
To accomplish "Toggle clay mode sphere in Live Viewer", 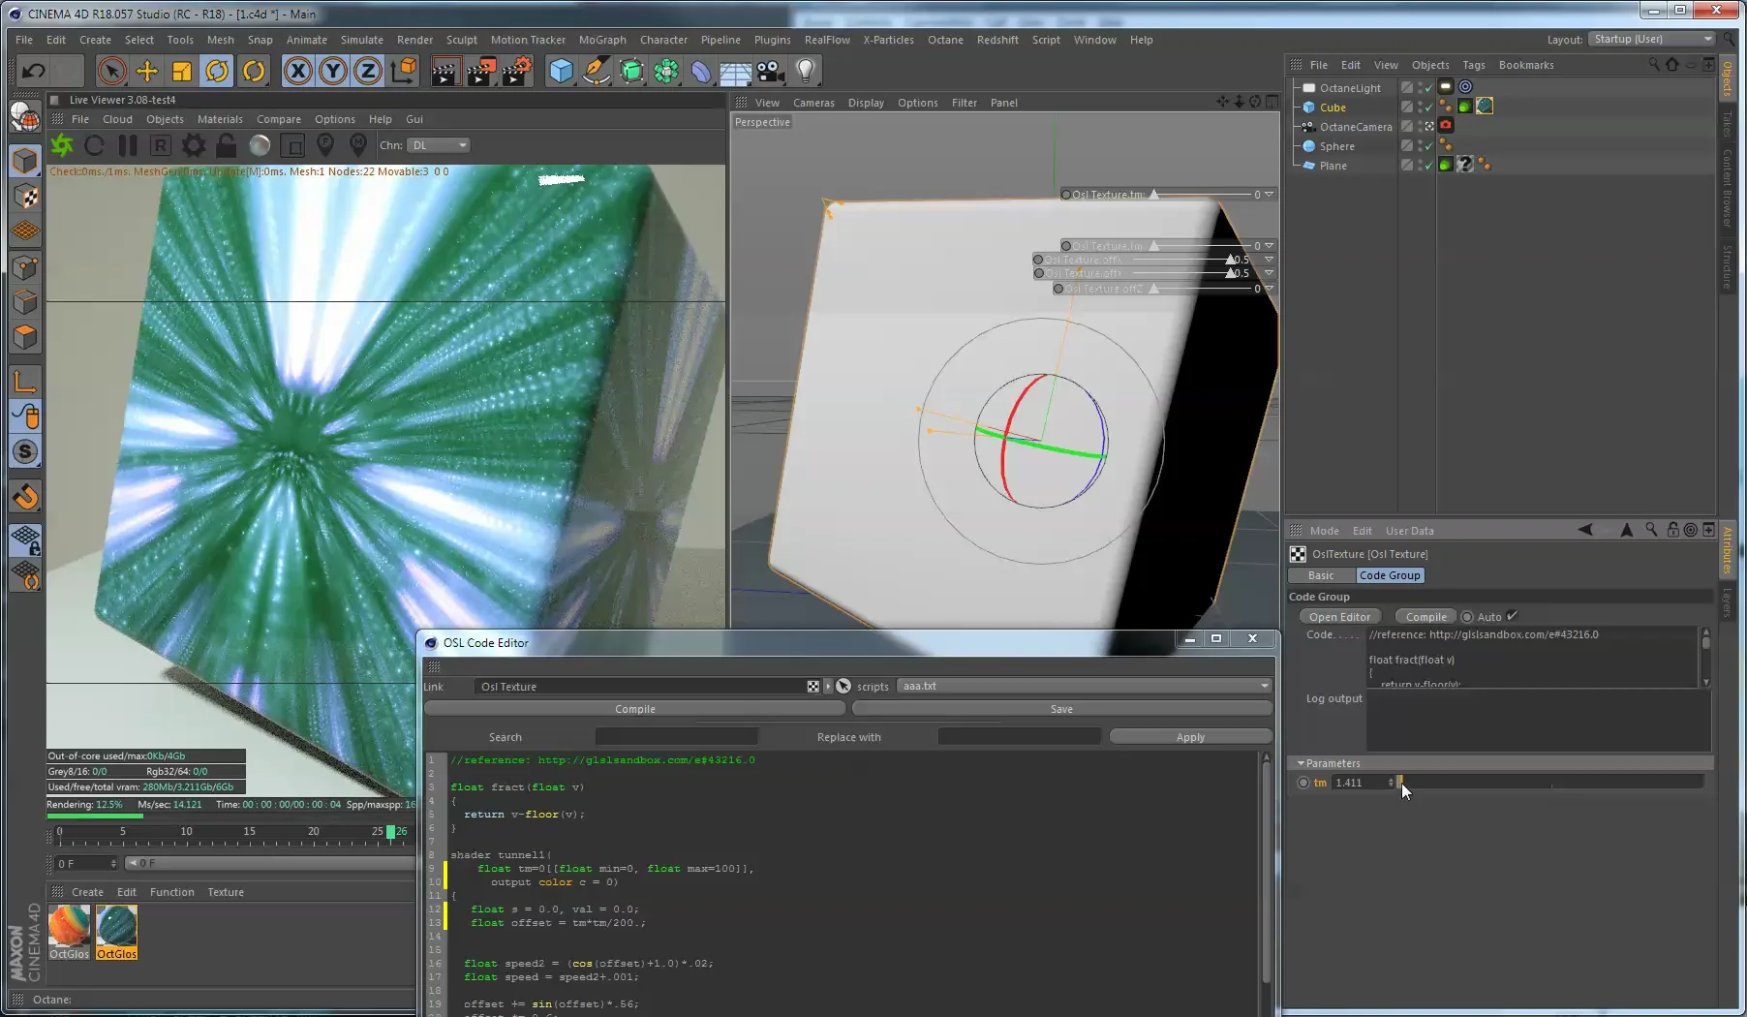I will (260, 145).
